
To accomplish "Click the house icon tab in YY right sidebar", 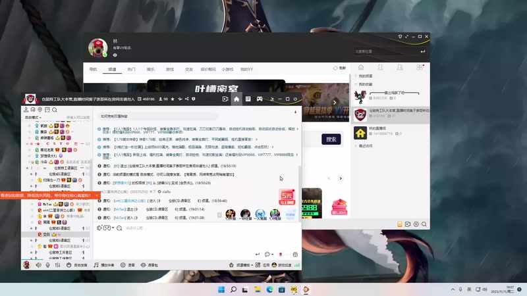I will pos(361,67).
